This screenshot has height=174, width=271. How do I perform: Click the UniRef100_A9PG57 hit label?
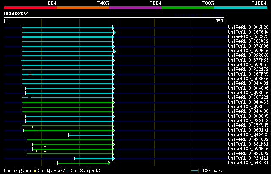click(249, 65)
